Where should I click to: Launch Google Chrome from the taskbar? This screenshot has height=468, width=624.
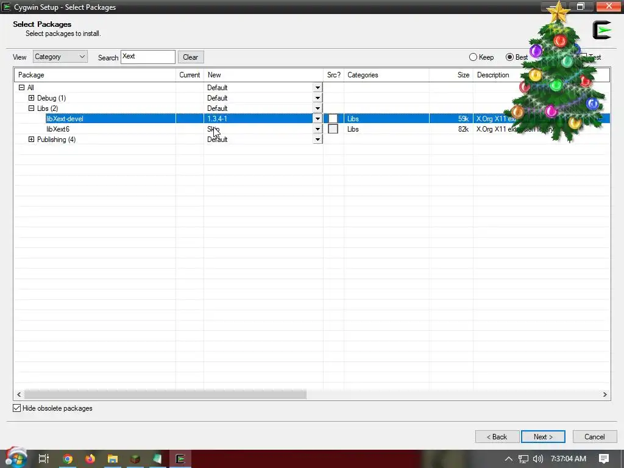68,459
